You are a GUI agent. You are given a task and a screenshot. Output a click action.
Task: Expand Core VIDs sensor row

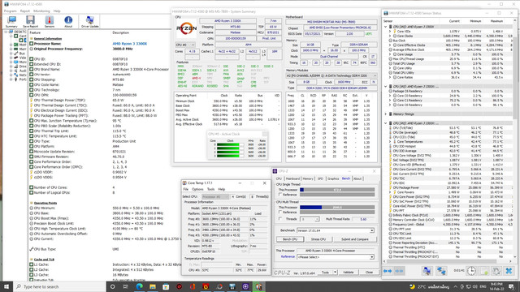click(391, 32)
